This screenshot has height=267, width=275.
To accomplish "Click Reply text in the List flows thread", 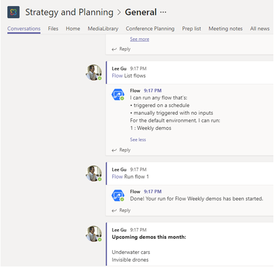I will tap(125, 150).
